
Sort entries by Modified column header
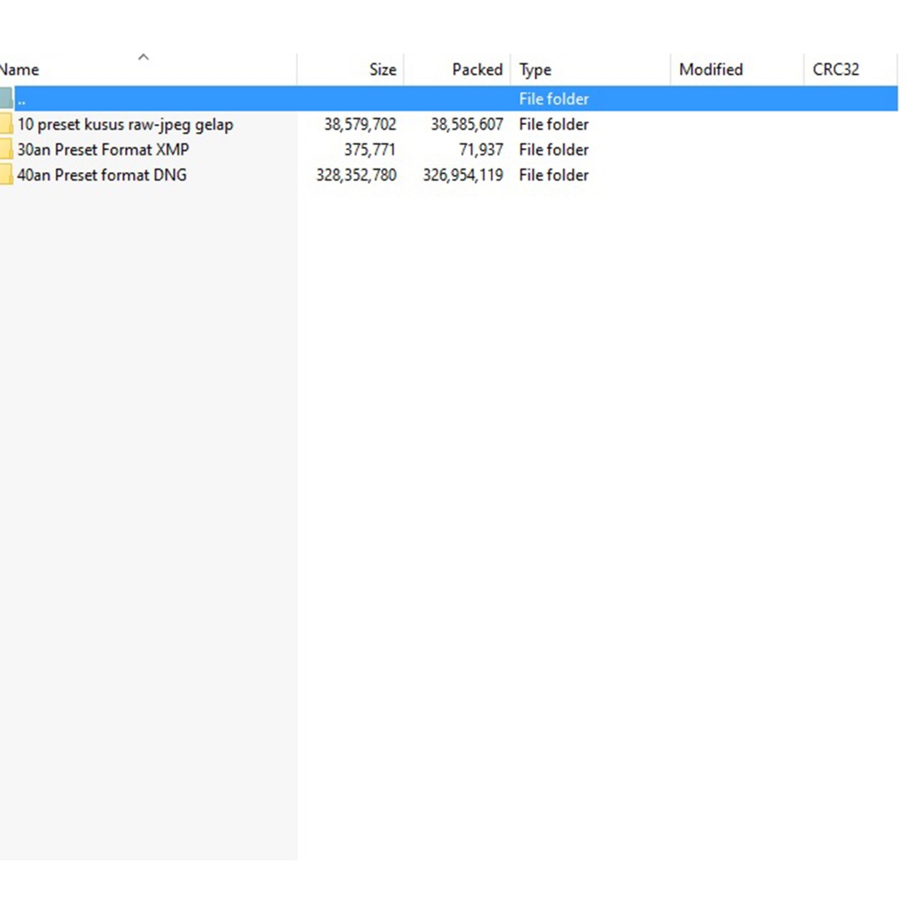click(710, 70)
